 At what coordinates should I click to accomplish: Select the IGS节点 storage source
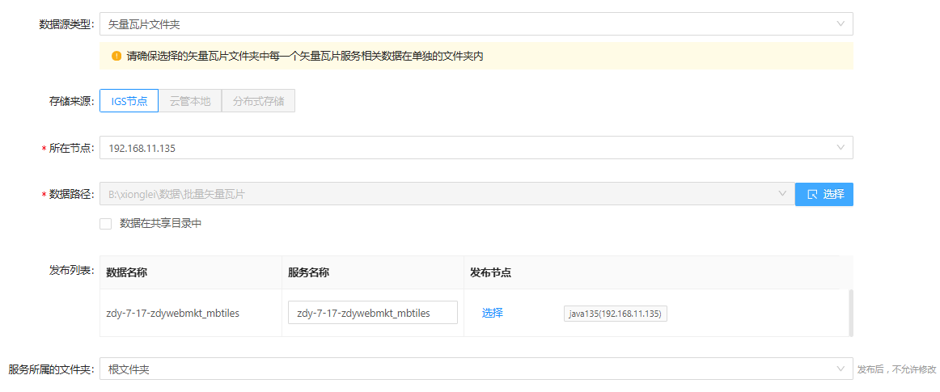click(x=129, y=101)
